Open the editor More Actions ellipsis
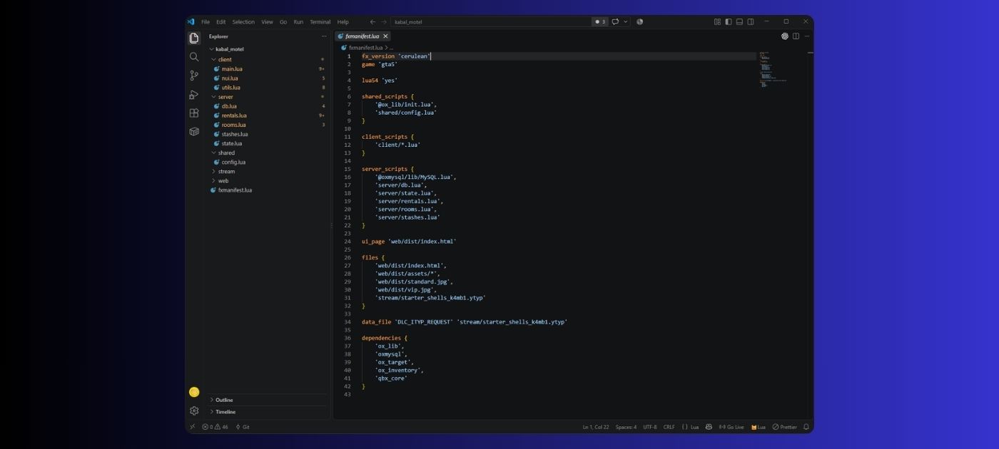Viewport: 999px width, 449px height. (x=807, y=36)
